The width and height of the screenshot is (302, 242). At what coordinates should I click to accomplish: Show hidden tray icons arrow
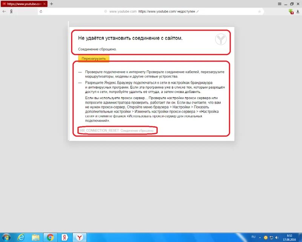(260, 237)
